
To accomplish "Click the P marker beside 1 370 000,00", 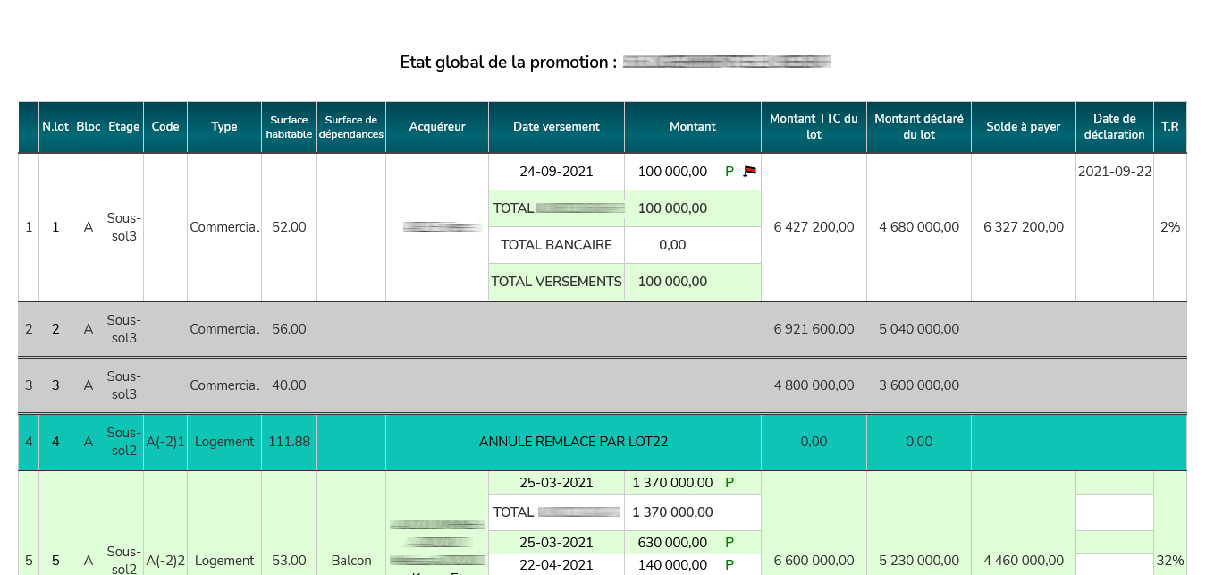I will pyautogui.click(x=730, y=483).
